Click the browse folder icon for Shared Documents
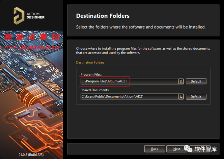 click(x=181, y=97)
